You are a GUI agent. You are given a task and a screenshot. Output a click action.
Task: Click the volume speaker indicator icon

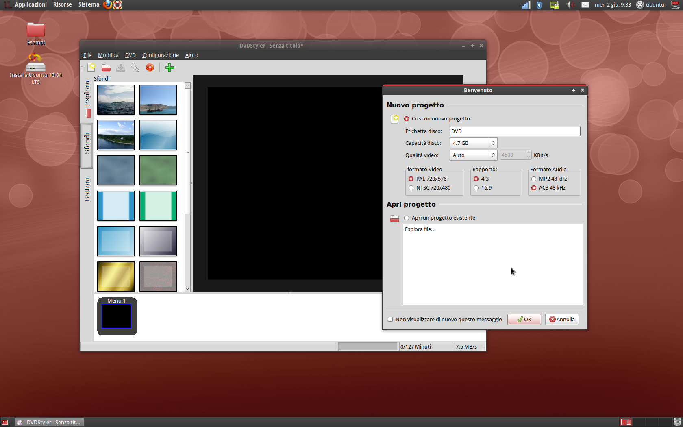(570, 5)
